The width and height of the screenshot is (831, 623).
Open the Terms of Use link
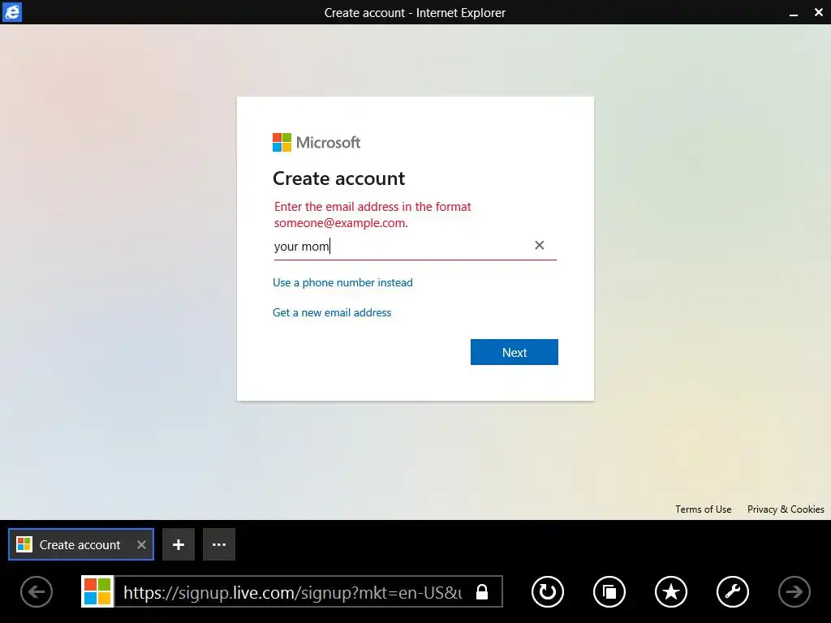704,509
